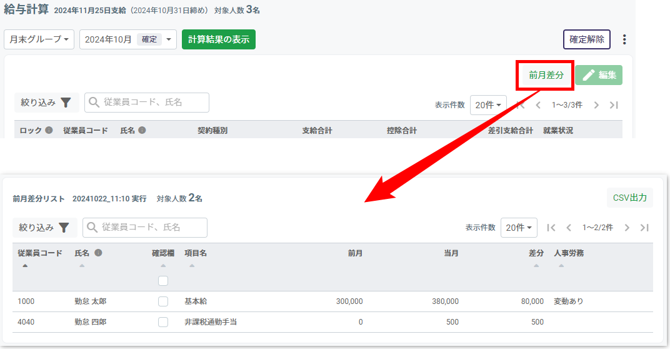
Task: Jump to the last page in the top pager
Action: [x=614, y=105]
